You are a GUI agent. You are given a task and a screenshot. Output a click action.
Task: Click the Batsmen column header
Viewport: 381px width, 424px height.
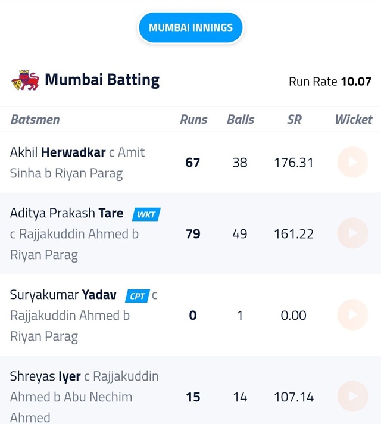pyautogui.click(x=35, y=120)
